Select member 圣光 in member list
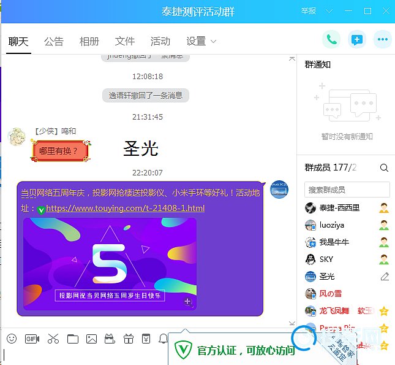Viewport: 395px width, 365px height. (x=347, y=277)
